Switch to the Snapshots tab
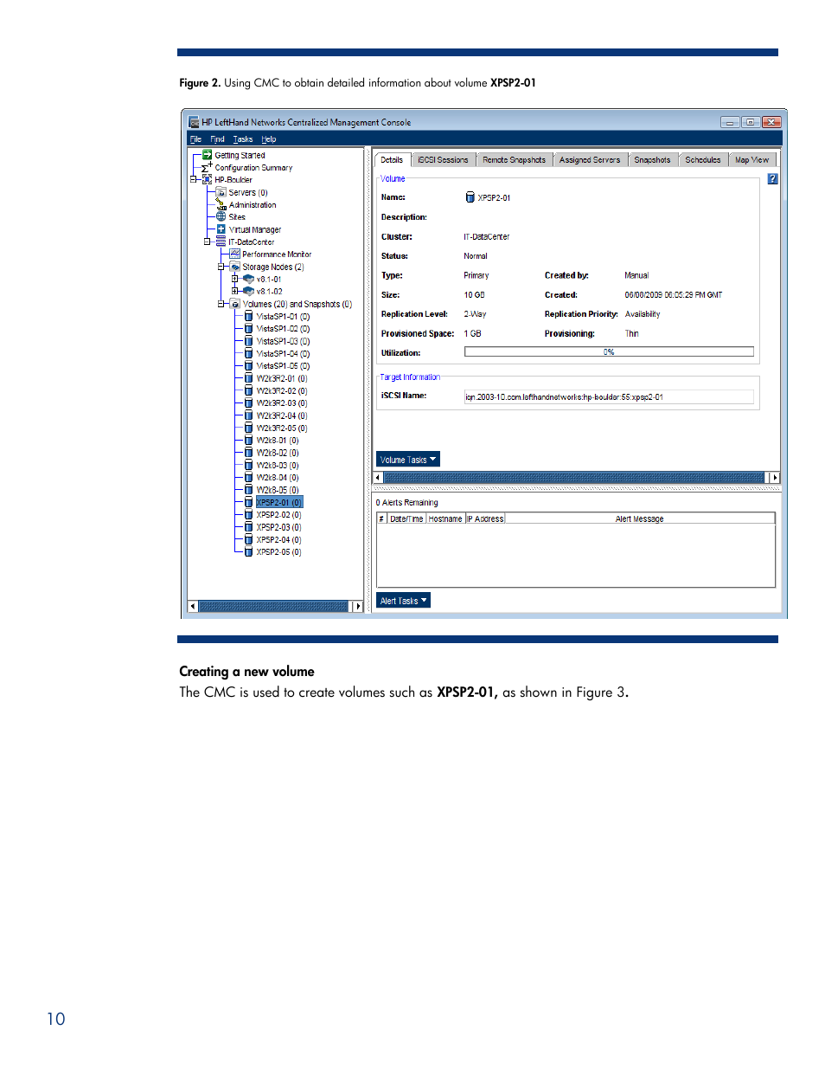Screen dimensions: 825x1069 click(652, 159)
